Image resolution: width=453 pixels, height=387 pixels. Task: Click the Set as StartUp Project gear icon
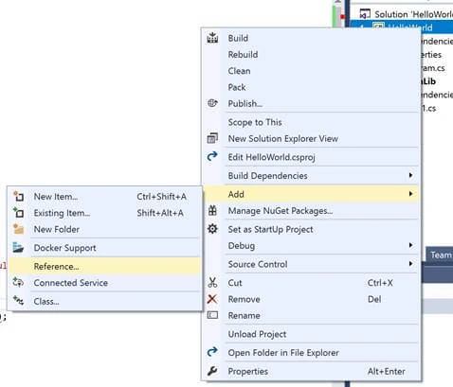212,229
